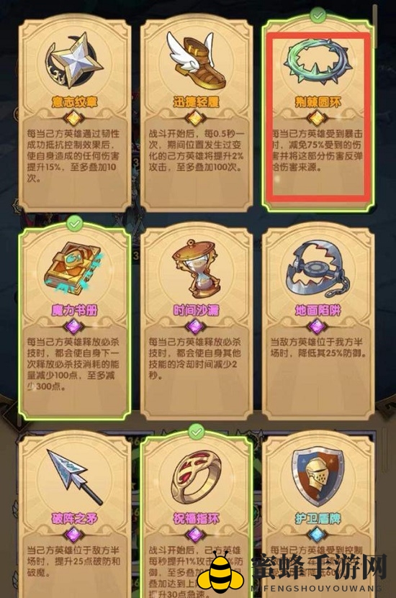The height and width of the screenshot is (598, 396).
Task: Choose the spear 破阵之矛 icon
Action: tap(75, 476)
